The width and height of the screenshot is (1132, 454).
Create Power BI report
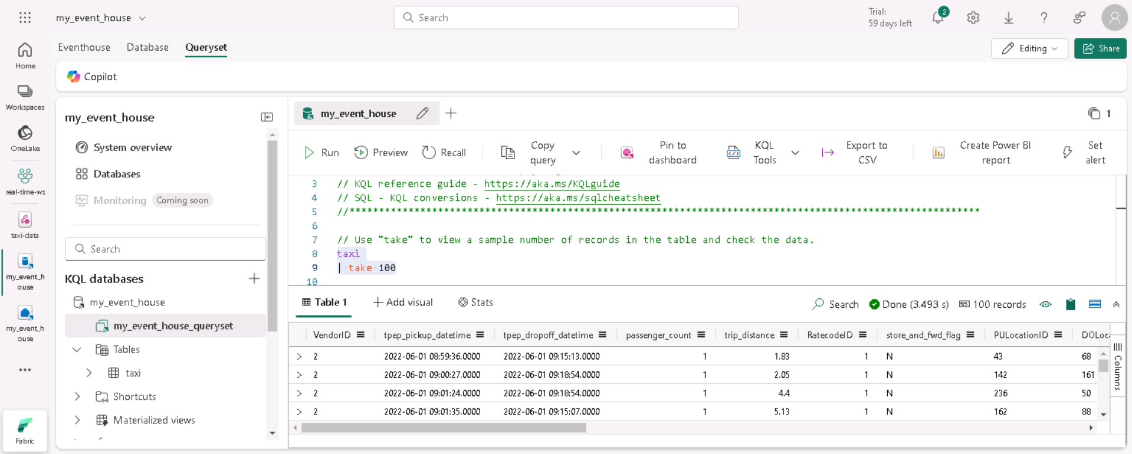coord(982,153)
